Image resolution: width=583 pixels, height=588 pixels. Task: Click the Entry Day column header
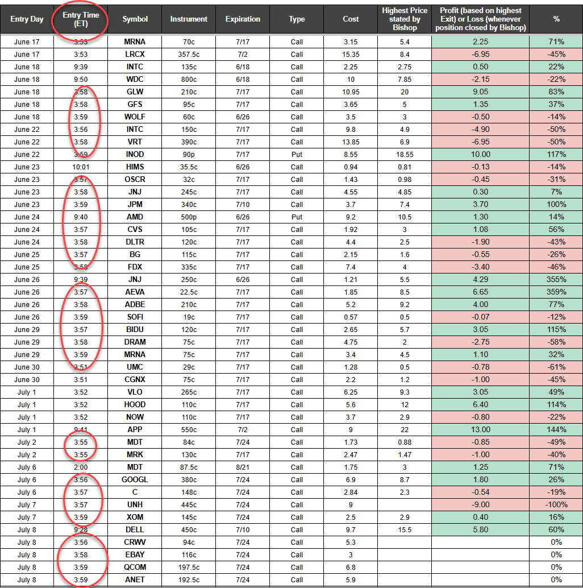[x=27, y=19]
